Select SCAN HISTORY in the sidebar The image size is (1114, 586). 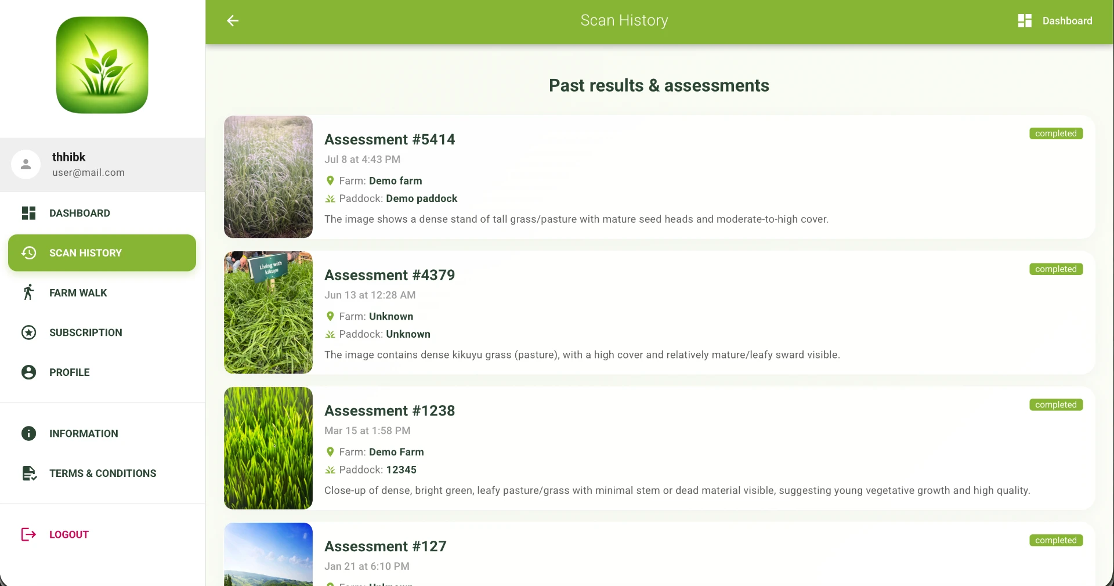click(102, 253)
